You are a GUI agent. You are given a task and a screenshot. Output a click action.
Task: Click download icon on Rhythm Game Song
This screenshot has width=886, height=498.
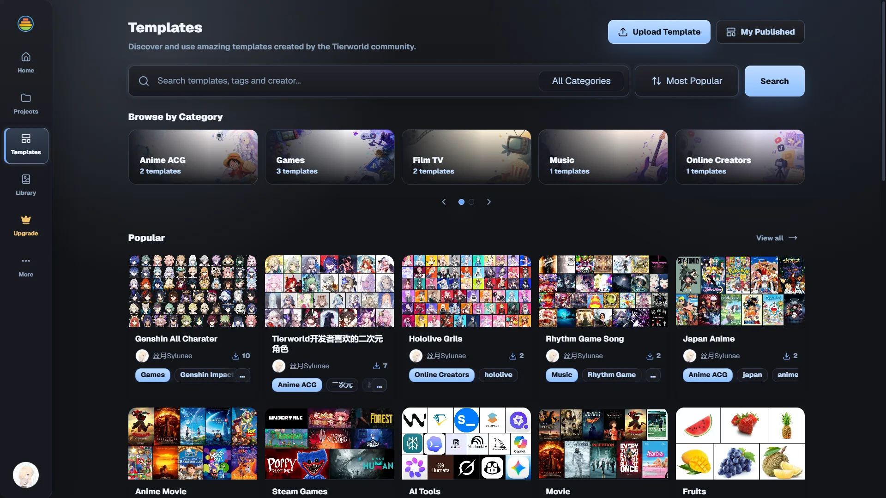click(x=650, y=356)
